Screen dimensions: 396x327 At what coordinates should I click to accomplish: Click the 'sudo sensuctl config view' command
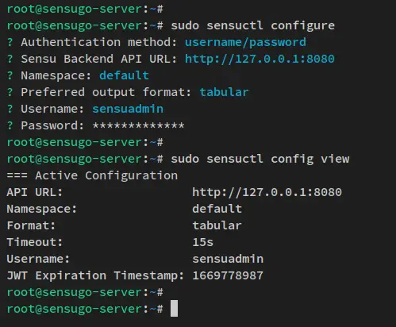pyautogui.click(x=260, y=160)
